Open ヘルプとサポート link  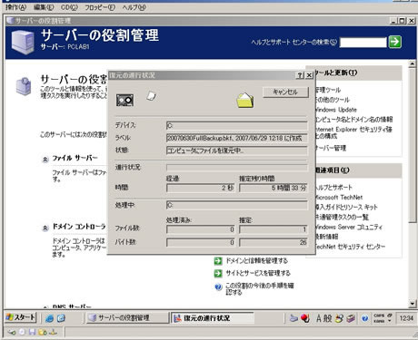(x=333, y=188)
